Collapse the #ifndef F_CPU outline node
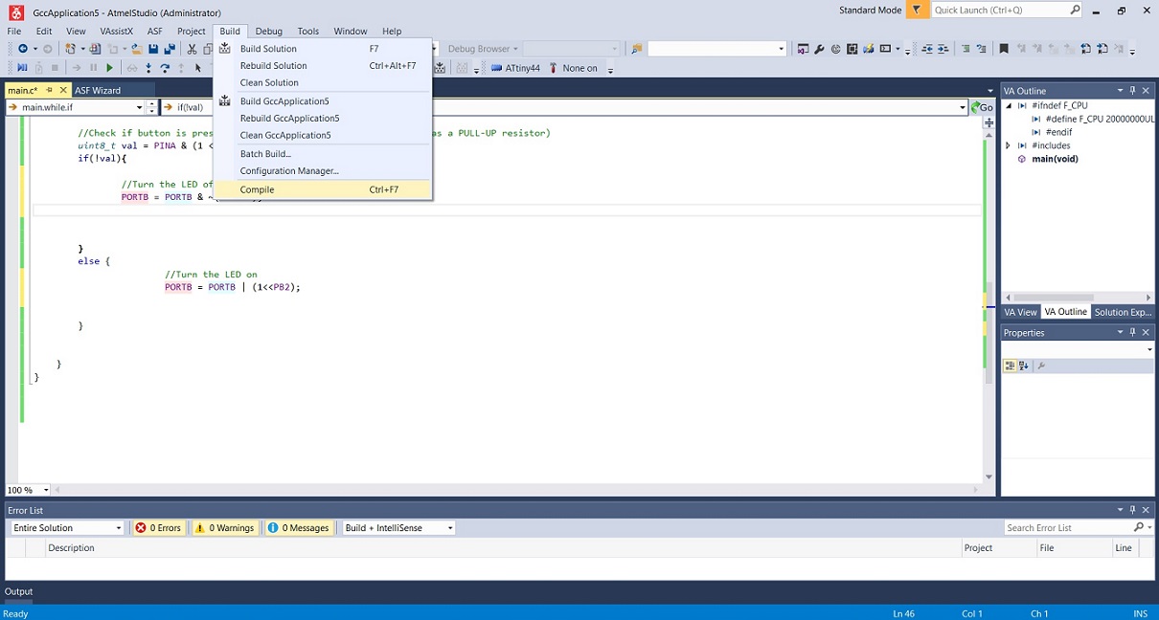 pyautogui.click(x=1009, y=106)
